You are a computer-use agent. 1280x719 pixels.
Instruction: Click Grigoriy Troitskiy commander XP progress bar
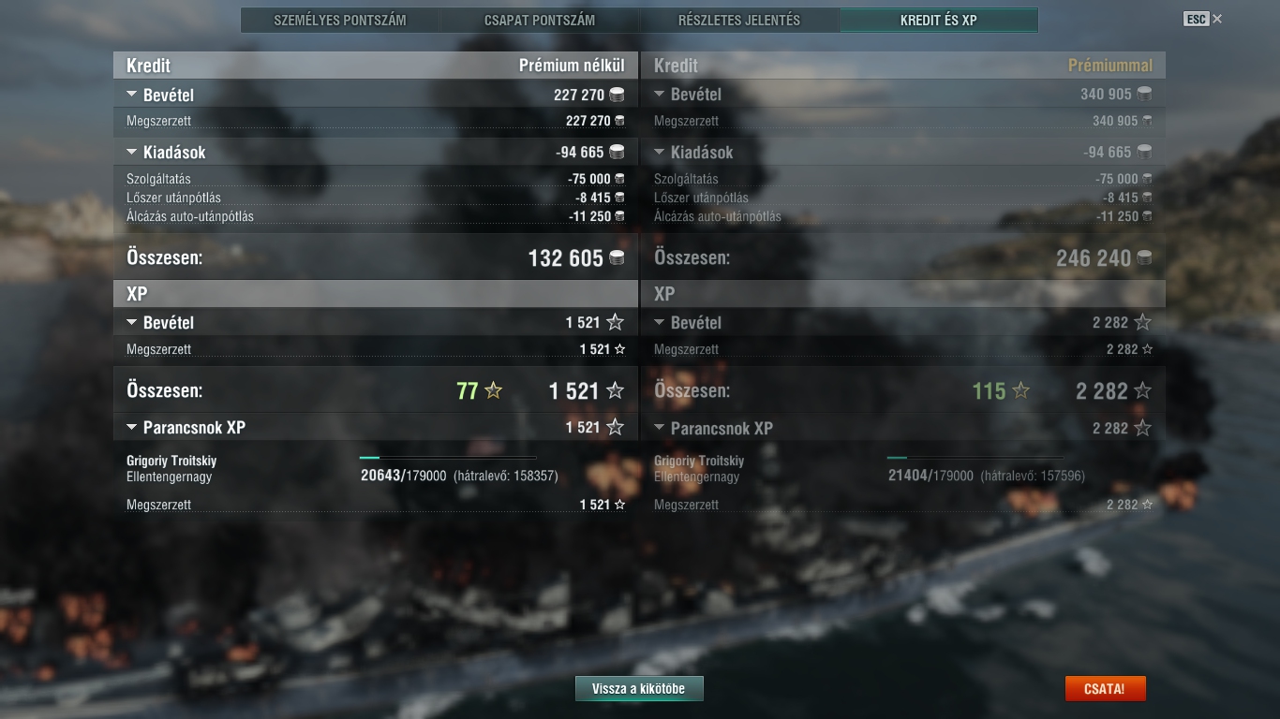(448, 458)
